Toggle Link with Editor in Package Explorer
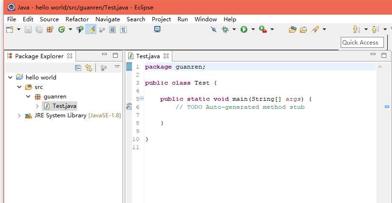This screenshot has height=203, width=392. 89,68
